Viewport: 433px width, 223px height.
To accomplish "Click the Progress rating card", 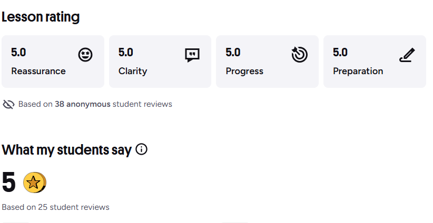I will pos(267,62).
